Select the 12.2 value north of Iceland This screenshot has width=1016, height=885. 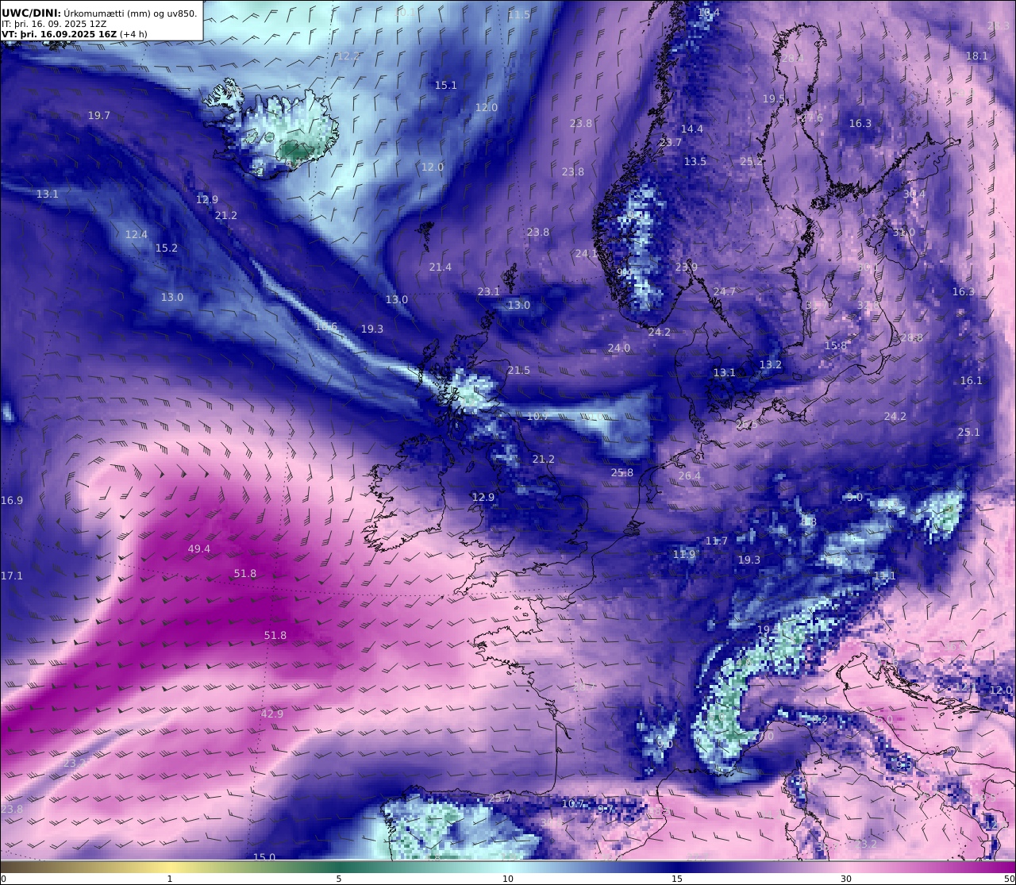(348, 56)
